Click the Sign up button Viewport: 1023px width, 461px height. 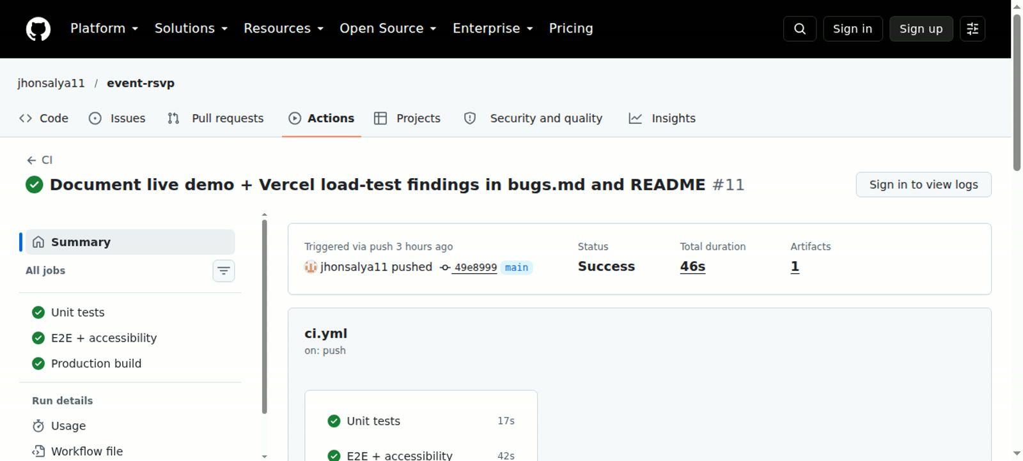[x=921, y=29]
